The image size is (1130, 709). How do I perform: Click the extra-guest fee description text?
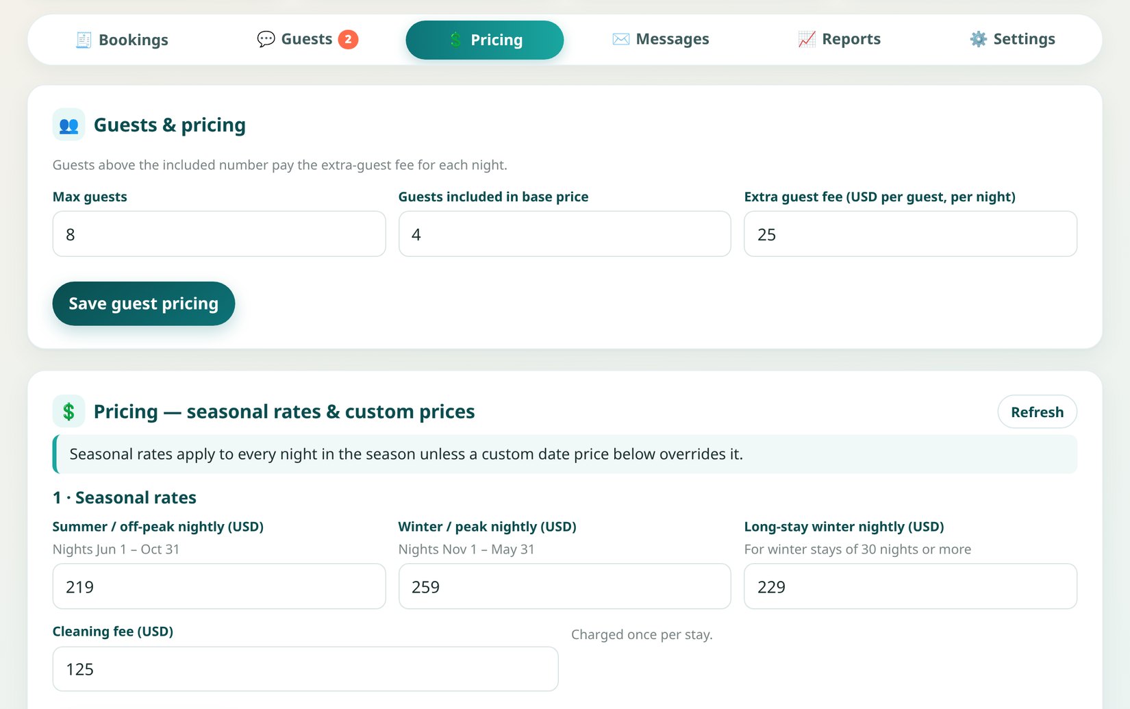280,165
